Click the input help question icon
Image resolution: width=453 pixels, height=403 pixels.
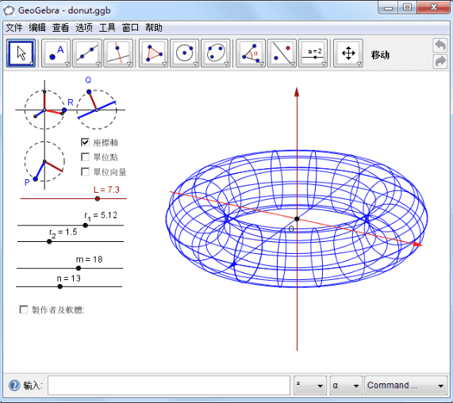[14, 386]
